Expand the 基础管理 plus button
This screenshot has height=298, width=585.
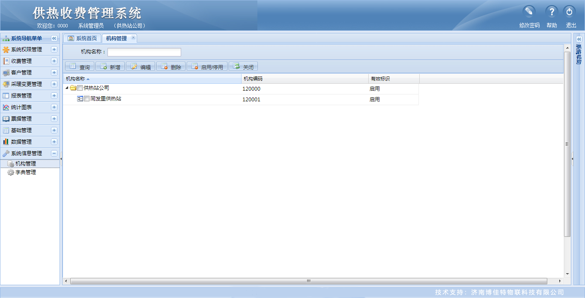pos(54,130)
